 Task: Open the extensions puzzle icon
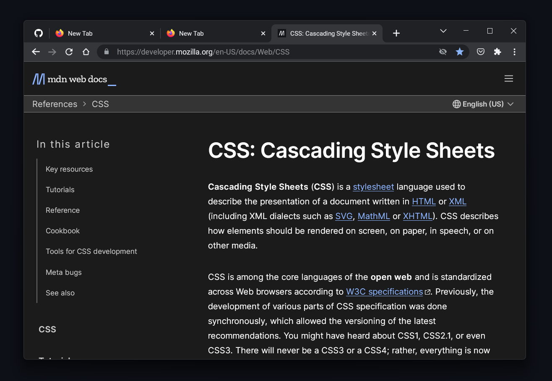point(497,52)
